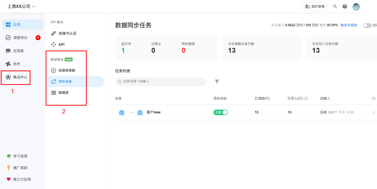Click the 组织管理 button
Viewport: 377px width, 189px height.
[314, 7]
